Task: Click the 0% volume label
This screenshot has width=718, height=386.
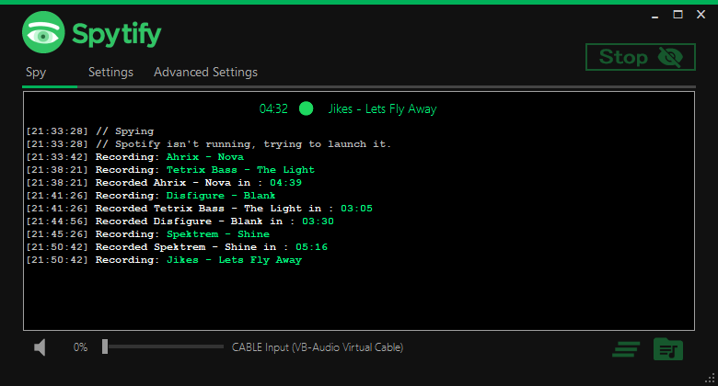Action: pos(81,347)
